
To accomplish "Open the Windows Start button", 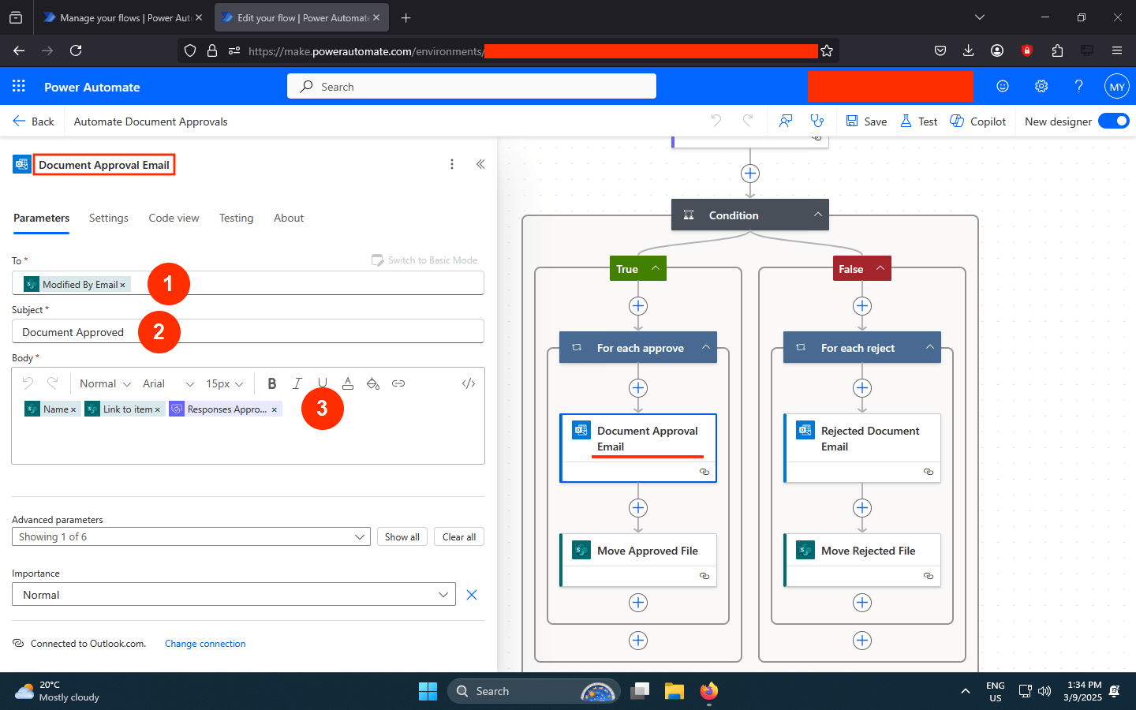I will (428, 691).
